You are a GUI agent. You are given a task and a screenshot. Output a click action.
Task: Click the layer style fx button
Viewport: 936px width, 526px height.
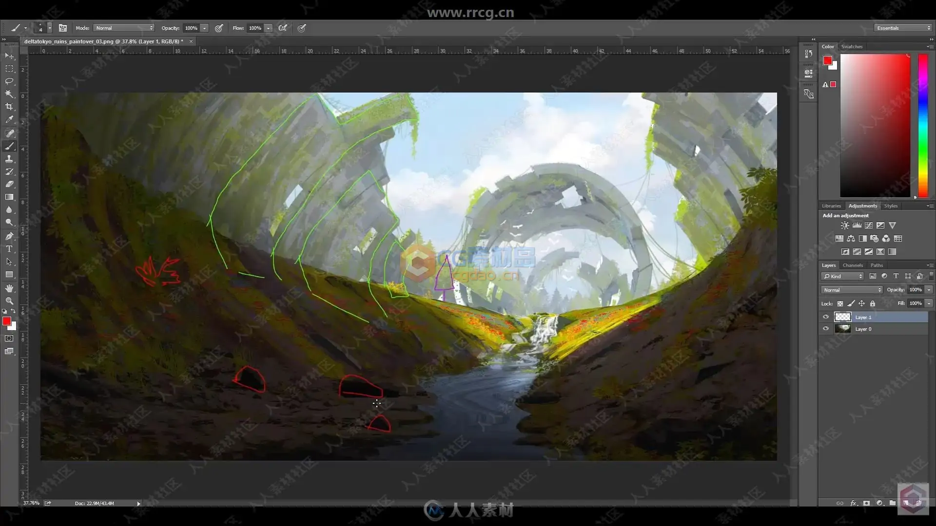tap(853, 503)
